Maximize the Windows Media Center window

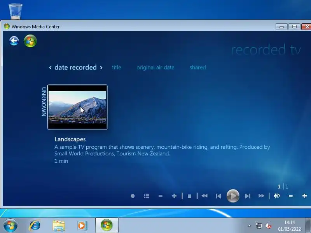(294, 26)
